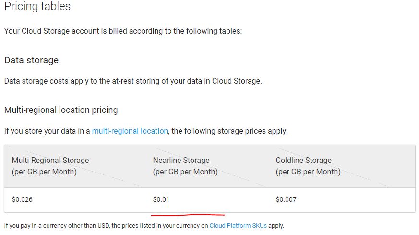The width and height of the screenshot is (419, 235).
Task: Click the "If you pay in a currency" footnote
Action: tap(106, 225)
